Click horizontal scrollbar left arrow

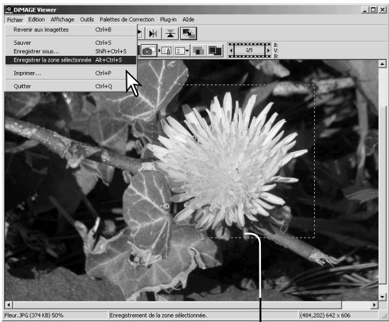pos(8,305)
